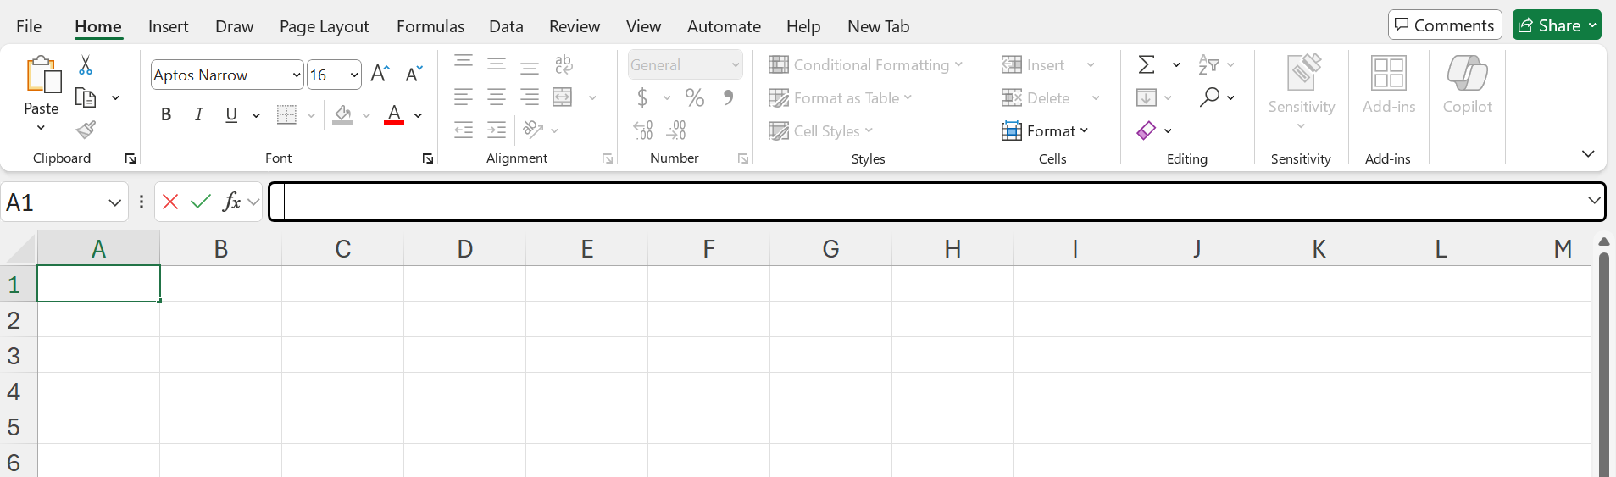Viewport: 1616px width, 477px height.
Task: Click the Wrap Text icon
Action: [x=564, y=65]
